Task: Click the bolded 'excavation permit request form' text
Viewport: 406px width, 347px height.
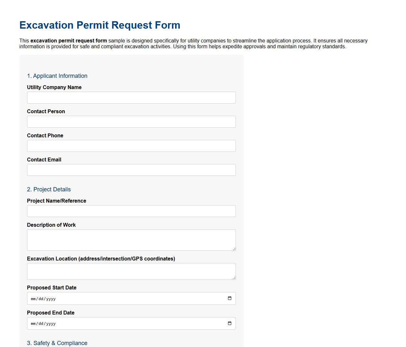Action: pyautogui.click(x=68, y=41)
